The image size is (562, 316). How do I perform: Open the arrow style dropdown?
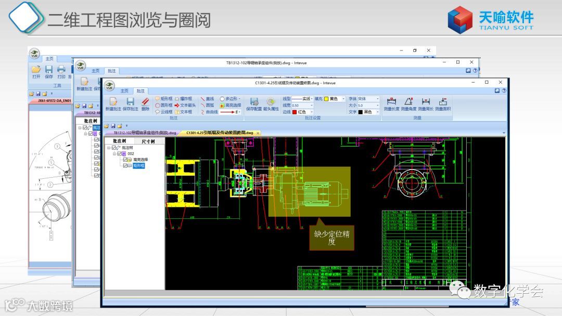239,112
